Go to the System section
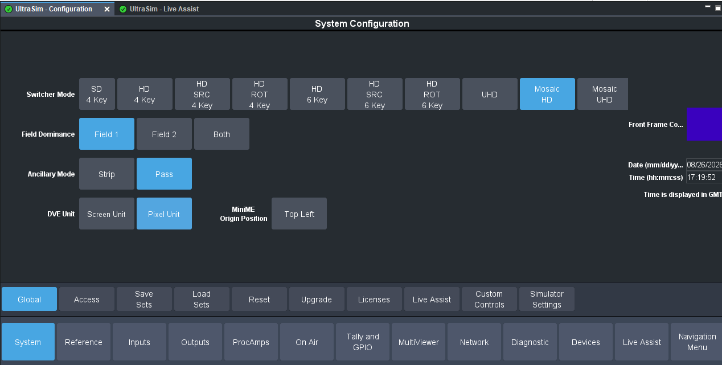The width and height of the screenshot is (722, 365). click(28, 342)
